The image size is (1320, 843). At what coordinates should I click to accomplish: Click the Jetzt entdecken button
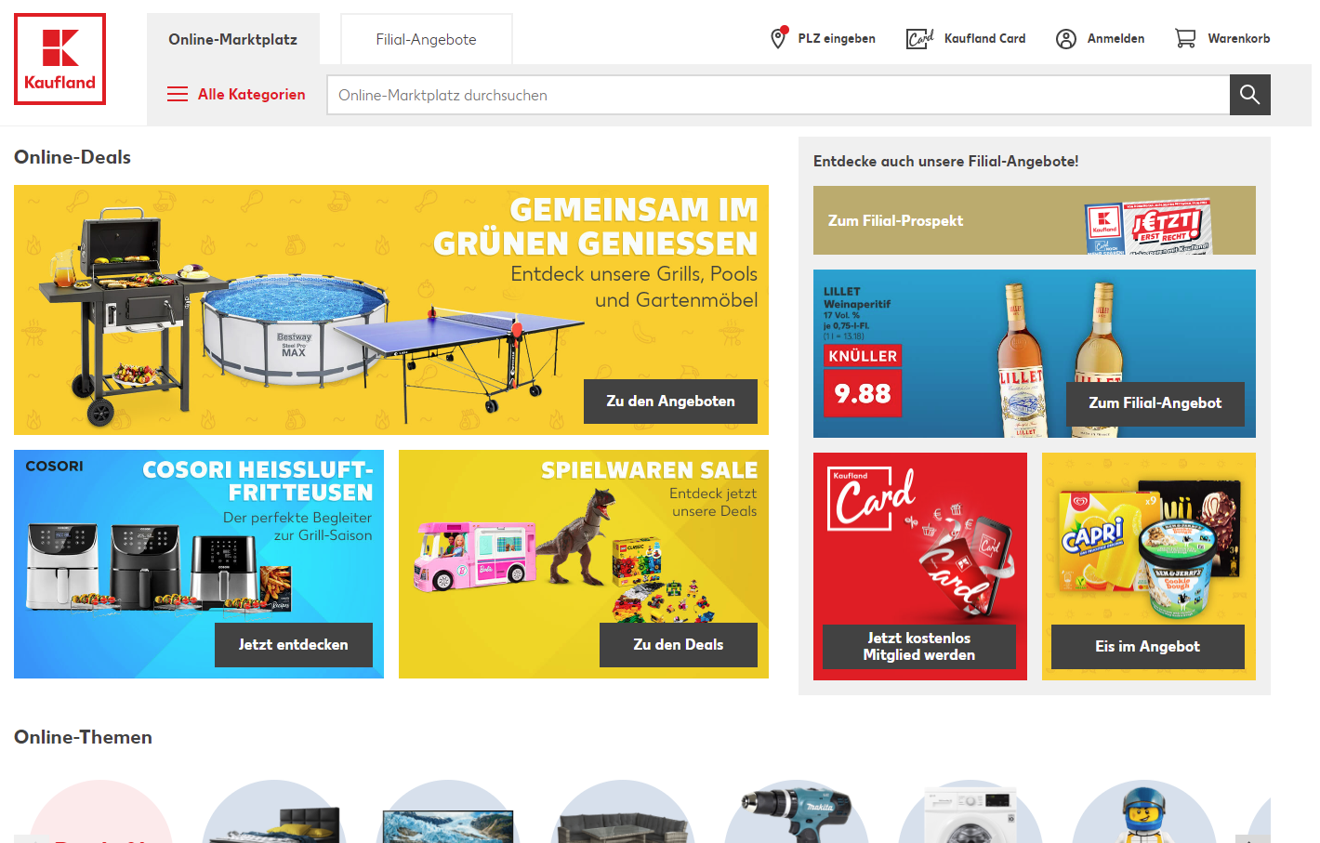tap(294, 645)
